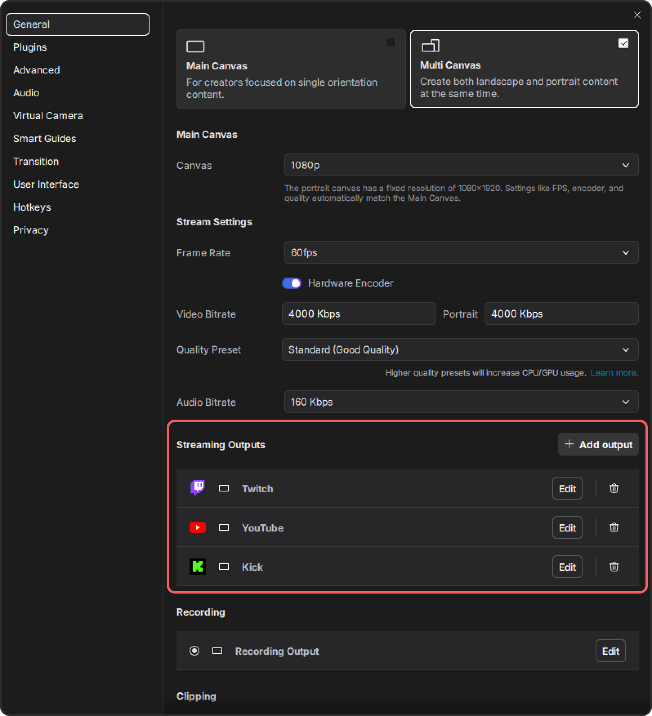The height and width of the screenshot is (716, 652).
Task: Open the Hotkeys settings section
Action: [x=32, y=207]
